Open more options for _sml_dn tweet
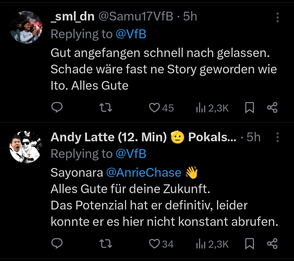The image size is (294, 261). pyautogui.click(x=278, y=17)
